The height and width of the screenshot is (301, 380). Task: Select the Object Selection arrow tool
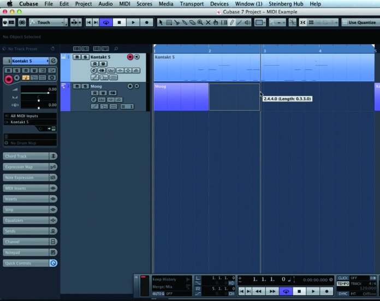pos(161,22)
